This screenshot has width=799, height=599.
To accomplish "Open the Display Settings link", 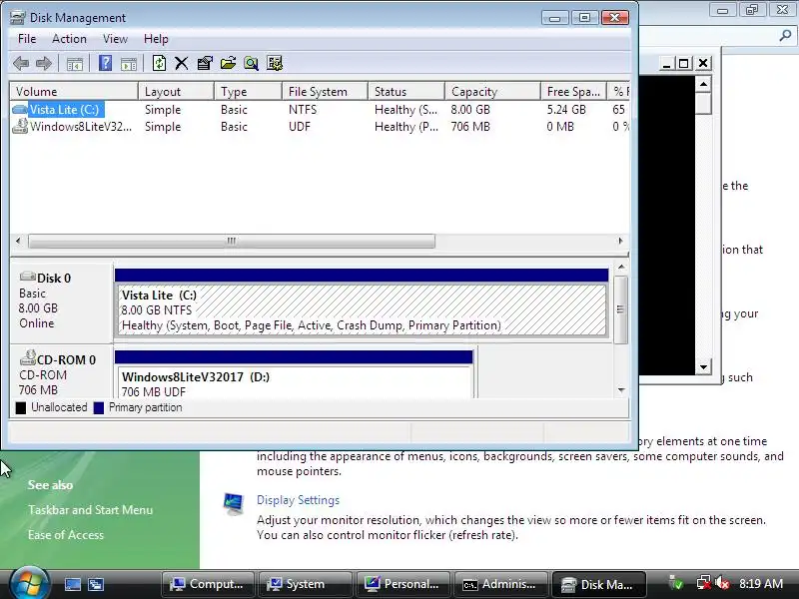I will tap(298, 500).
